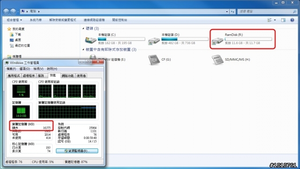Click the 資源監視器(R)... button
The height and width of the screenshot is (169, 300).
point(77,151)
